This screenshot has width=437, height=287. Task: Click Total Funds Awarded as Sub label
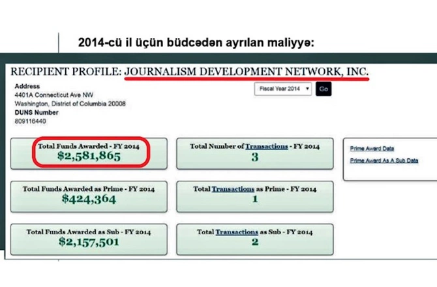[89, 232]
